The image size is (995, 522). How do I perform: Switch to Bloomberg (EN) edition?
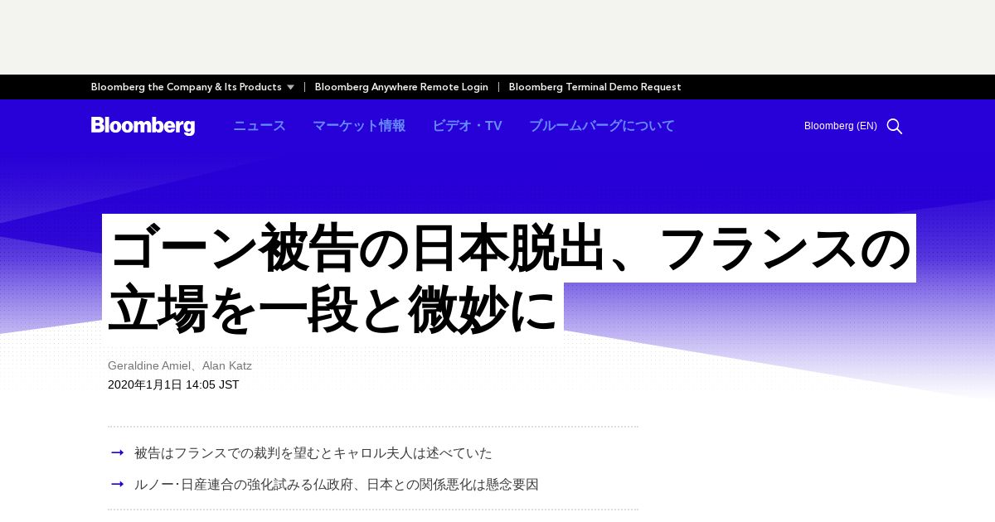(841, 126)
